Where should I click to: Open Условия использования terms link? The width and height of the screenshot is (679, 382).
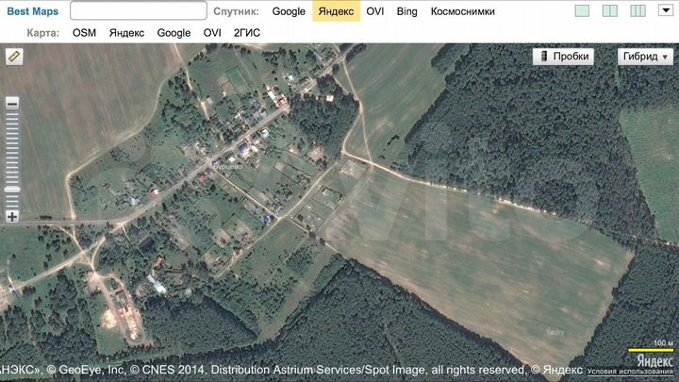pyautogui.click(x=645, y=373)
